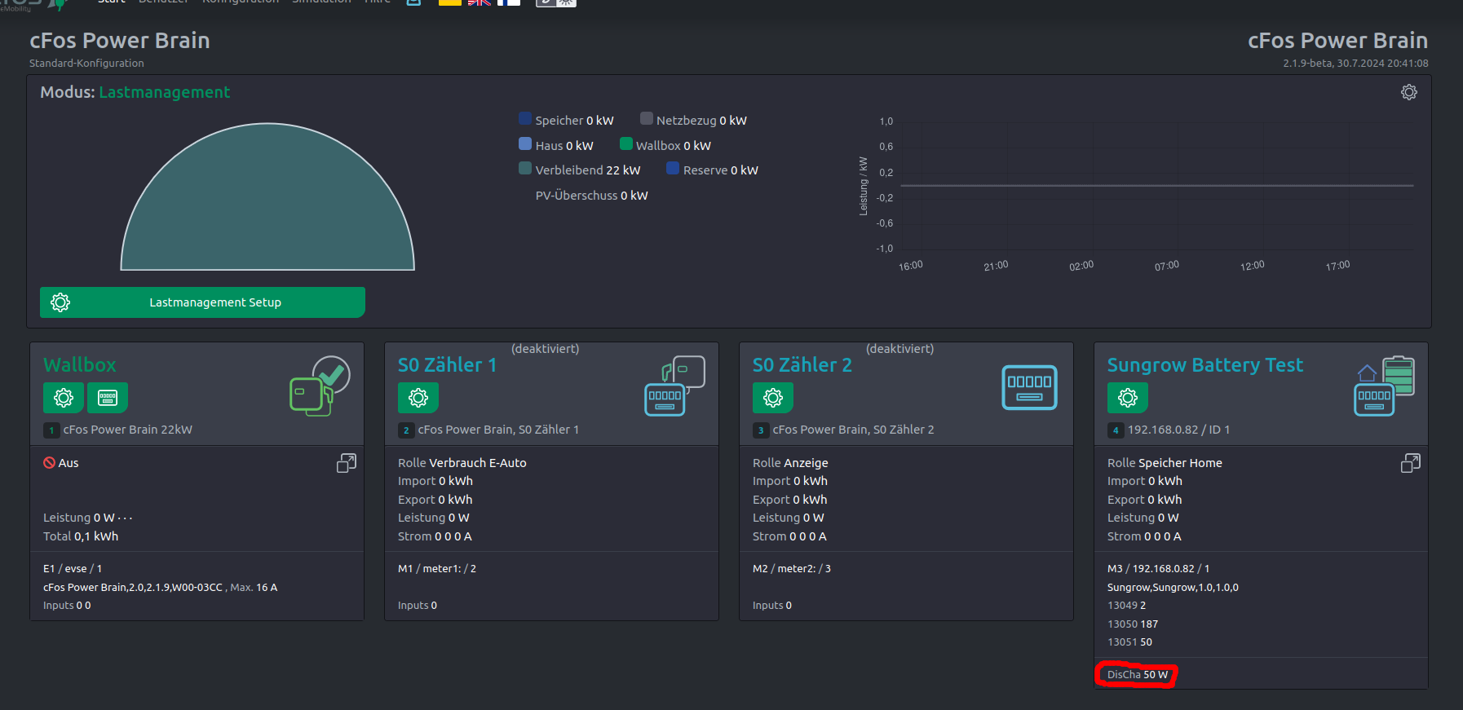Click the Verbleibend legend color swatch
The height and width of the screenshot is (710, 1463).
click(525, 169)
